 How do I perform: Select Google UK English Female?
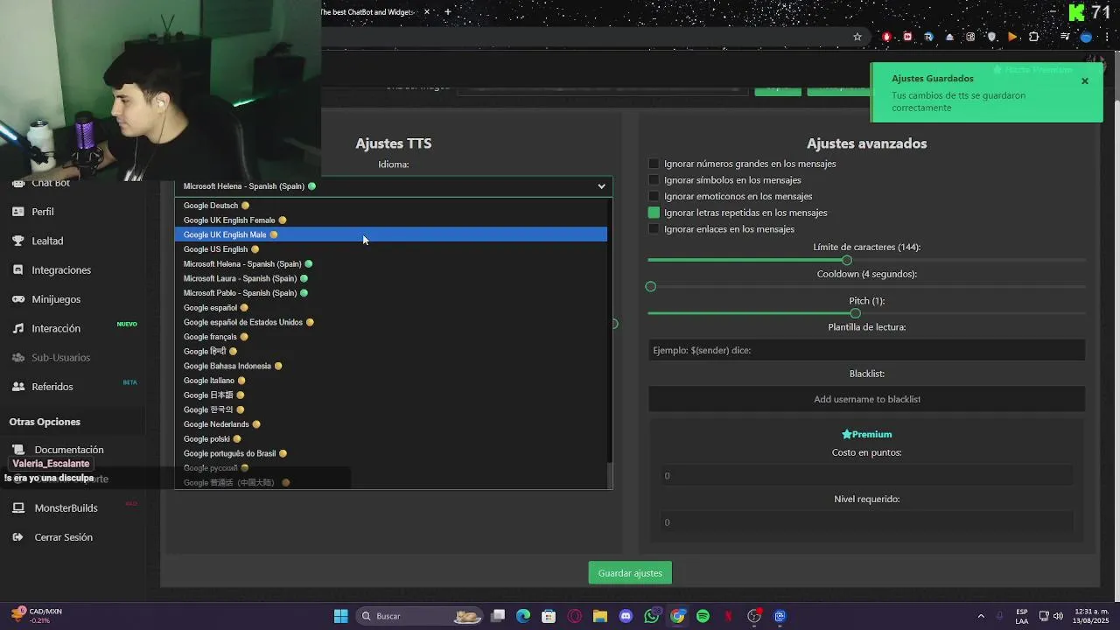(390, 220)
